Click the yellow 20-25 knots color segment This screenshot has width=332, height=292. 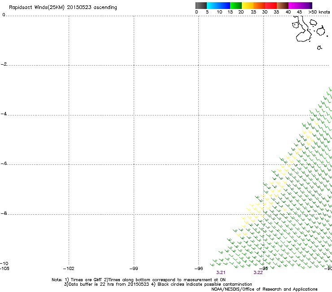pyautogui.click(x=248, y=5)
